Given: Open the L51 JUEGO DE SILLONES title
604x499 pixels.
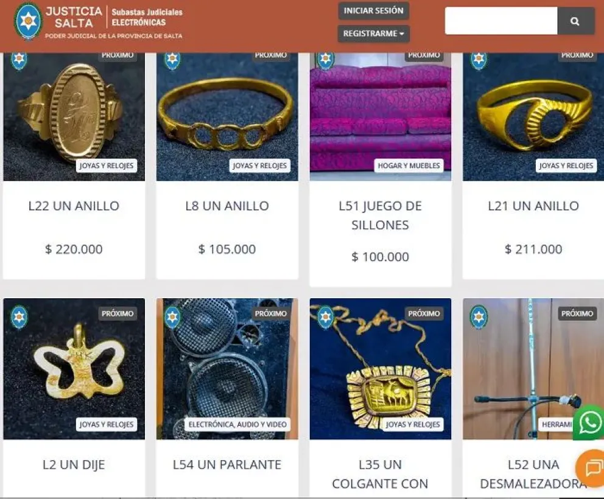Looking at the screenshot, I should point(380,215).
